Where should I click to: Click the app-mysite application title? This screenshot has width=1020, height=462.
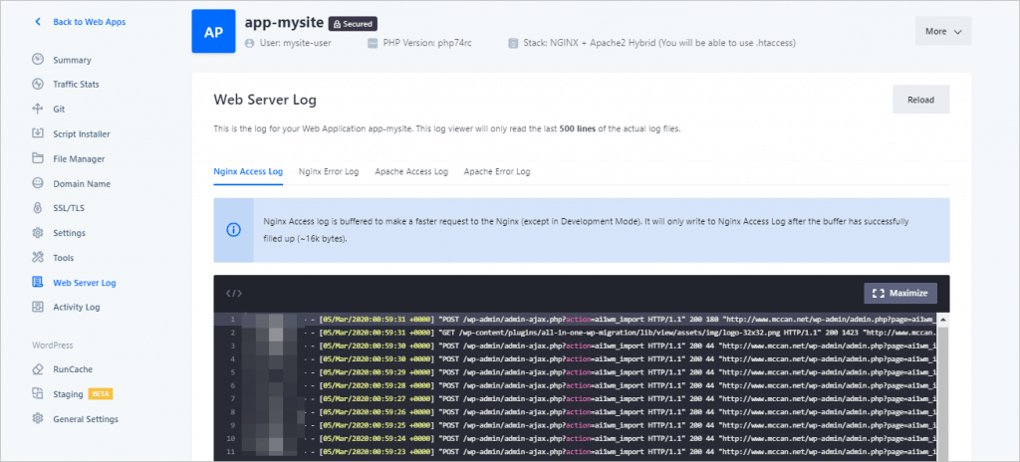(284, 22)
